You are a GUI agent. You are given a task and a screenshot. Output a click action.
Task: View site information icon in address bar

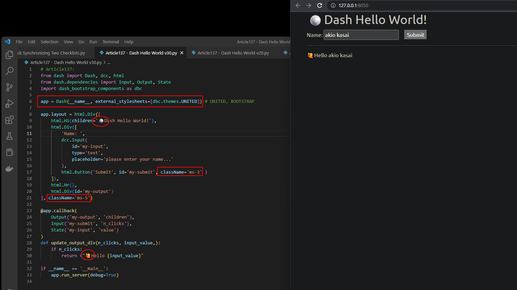pos(333,5)
